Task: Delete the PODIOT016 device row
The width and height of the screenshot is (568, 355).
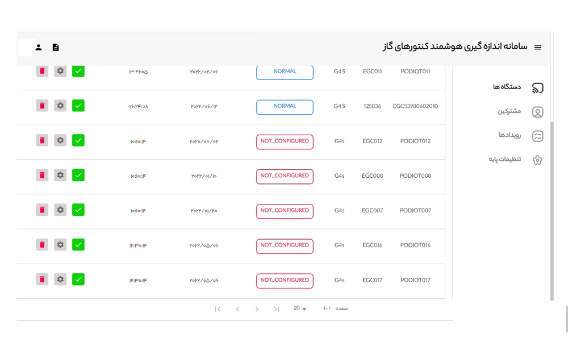Action: tap(42, 244)
